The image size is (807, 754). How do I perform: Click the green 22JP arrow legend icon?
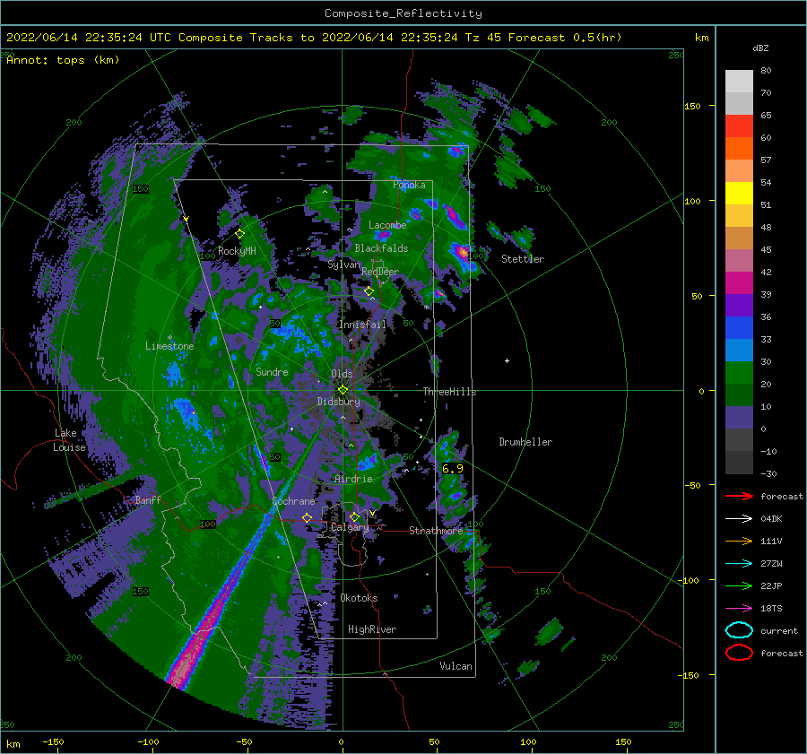(x=739, y=585)
